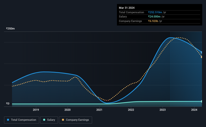Click the orange Company Earnings endpoint marker
The image size is (206, 127).
click(x=202, y=57)
